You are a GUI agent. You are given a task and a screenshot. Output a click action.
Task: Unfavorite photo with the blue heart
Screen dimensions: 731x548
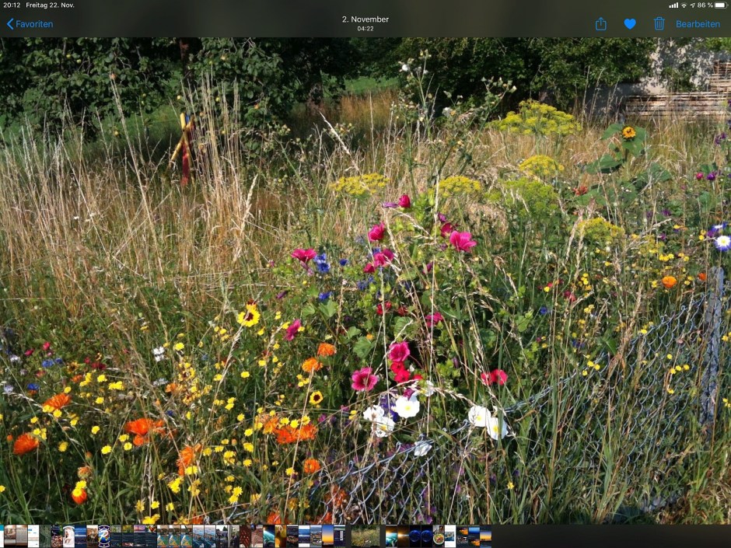[630, 24]
